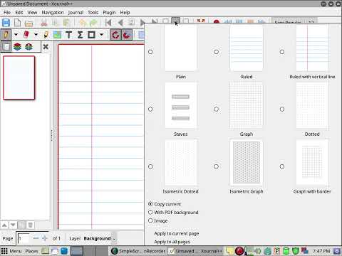Click the Isometric Graph template preview

tap(247, 163)
